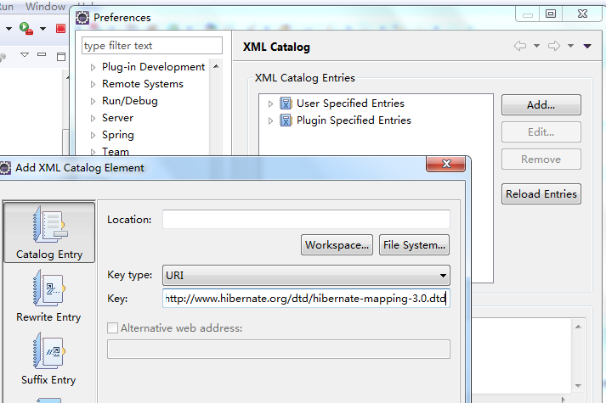
Task: Close the Add XML Catalog Element dialog
Action: coord(446,164)
